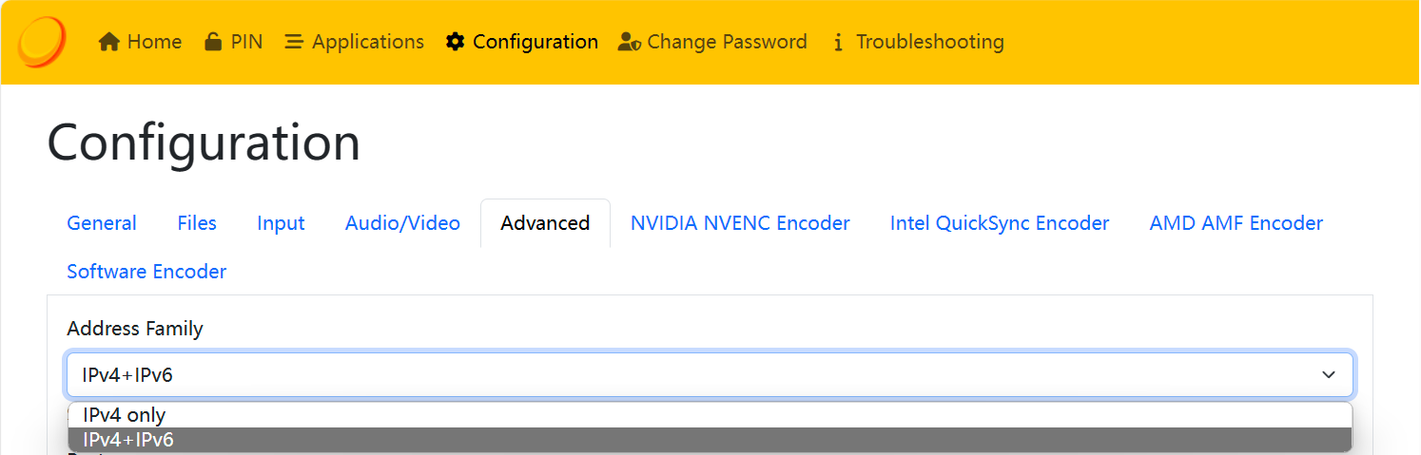Open the NVIDIA NVENC Encoder tab
Image resolution: width=1421 pixels, height=455 pixels.
[740, 223]
